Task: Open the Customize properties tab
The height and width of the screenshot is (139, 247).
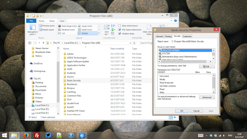Action: pos(187,36)
